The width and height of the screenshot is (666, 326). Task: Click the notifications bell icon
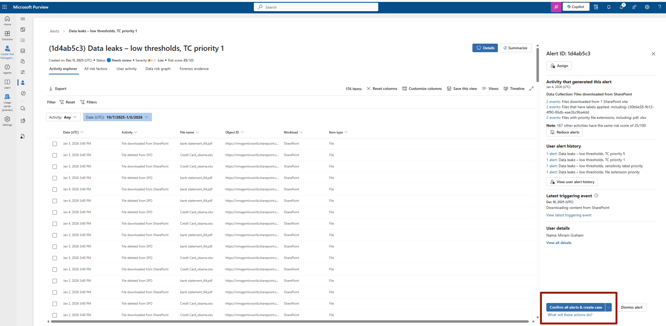click(x=609, y=7)
